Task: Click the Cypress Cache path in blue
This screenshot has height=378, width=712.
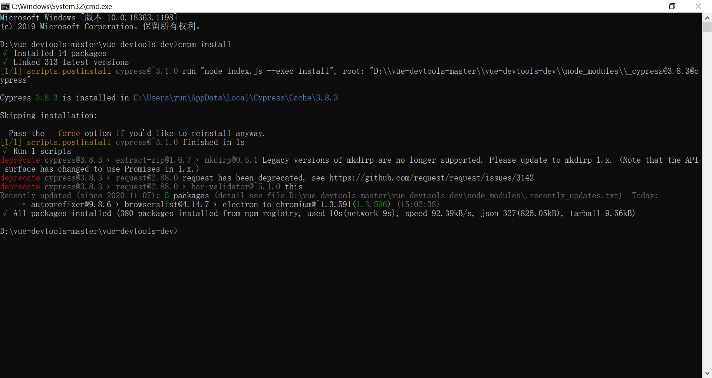Action: [235, 98]
